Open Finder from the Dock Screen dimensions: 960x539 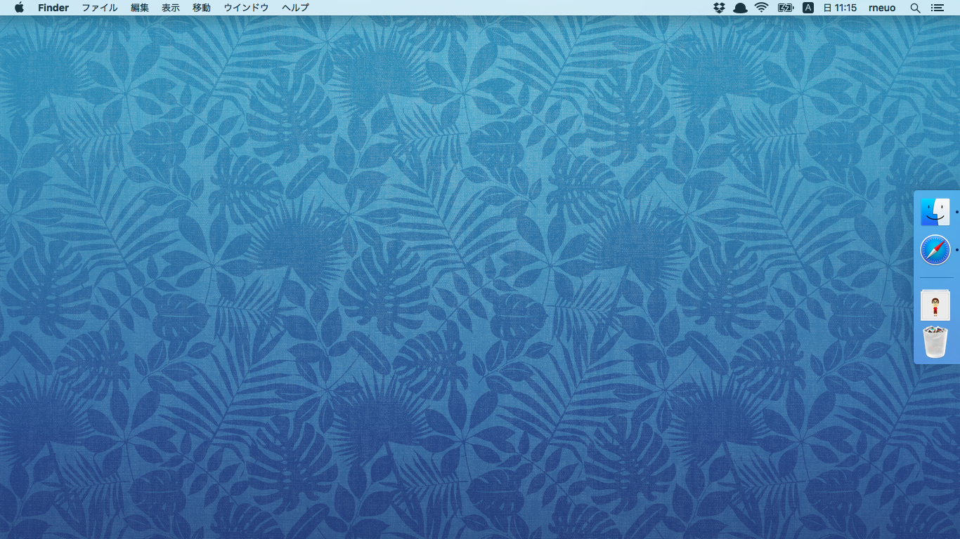tap(935, 212)
